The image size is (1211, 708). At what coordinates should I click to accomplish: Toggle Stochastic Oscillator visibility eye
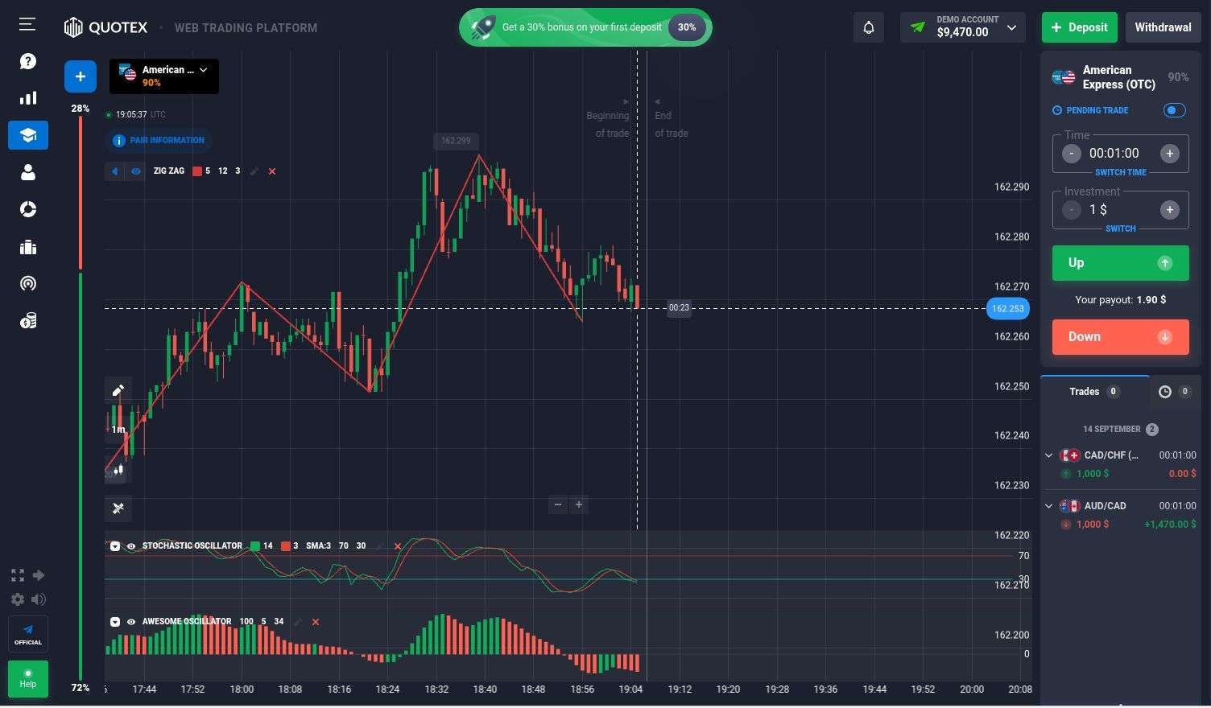(131, 546)
